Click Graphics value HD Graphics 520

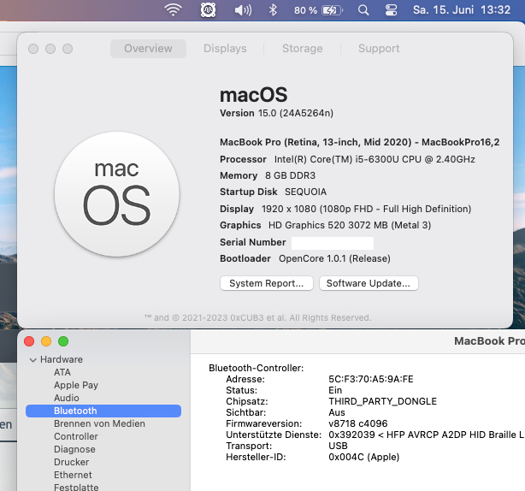306,225
